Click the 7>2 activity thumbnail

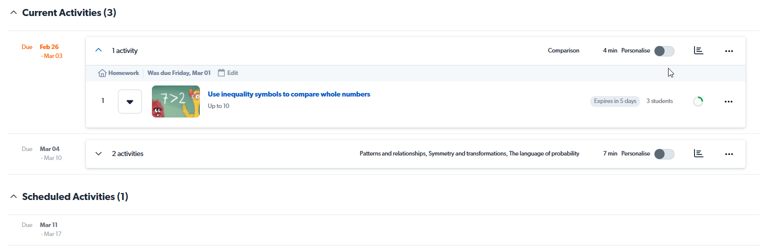pos(176,101)
